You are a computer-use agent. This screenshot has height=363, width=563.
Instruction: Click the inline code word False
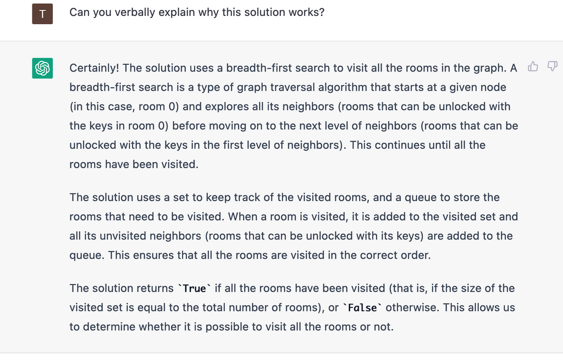point(362,308)
